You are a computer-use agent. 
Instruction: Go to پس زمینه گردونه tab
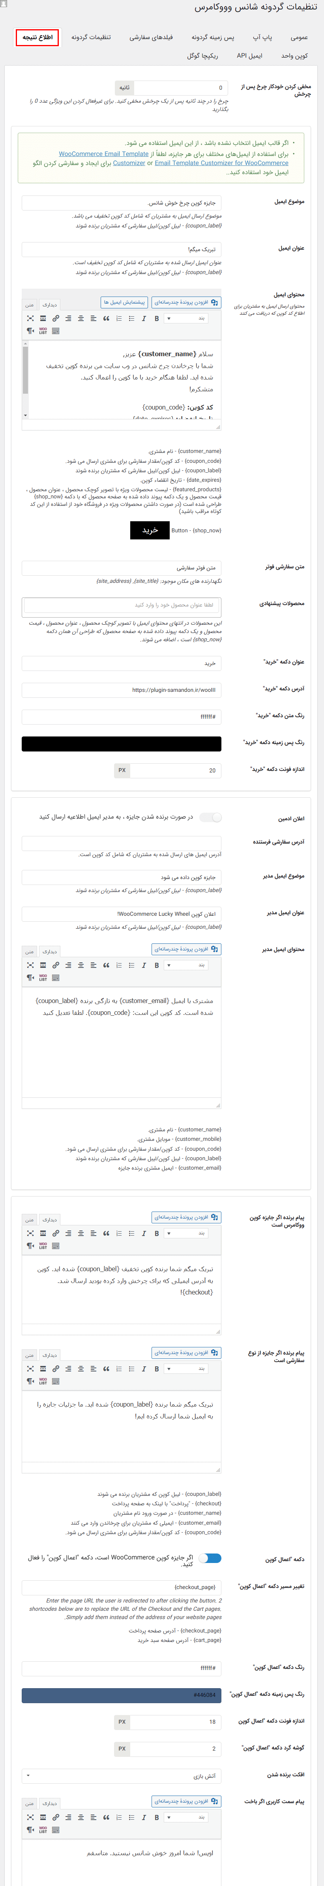(213, 38)
